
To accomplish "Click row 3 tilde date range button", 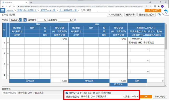I will click(148, 61).
